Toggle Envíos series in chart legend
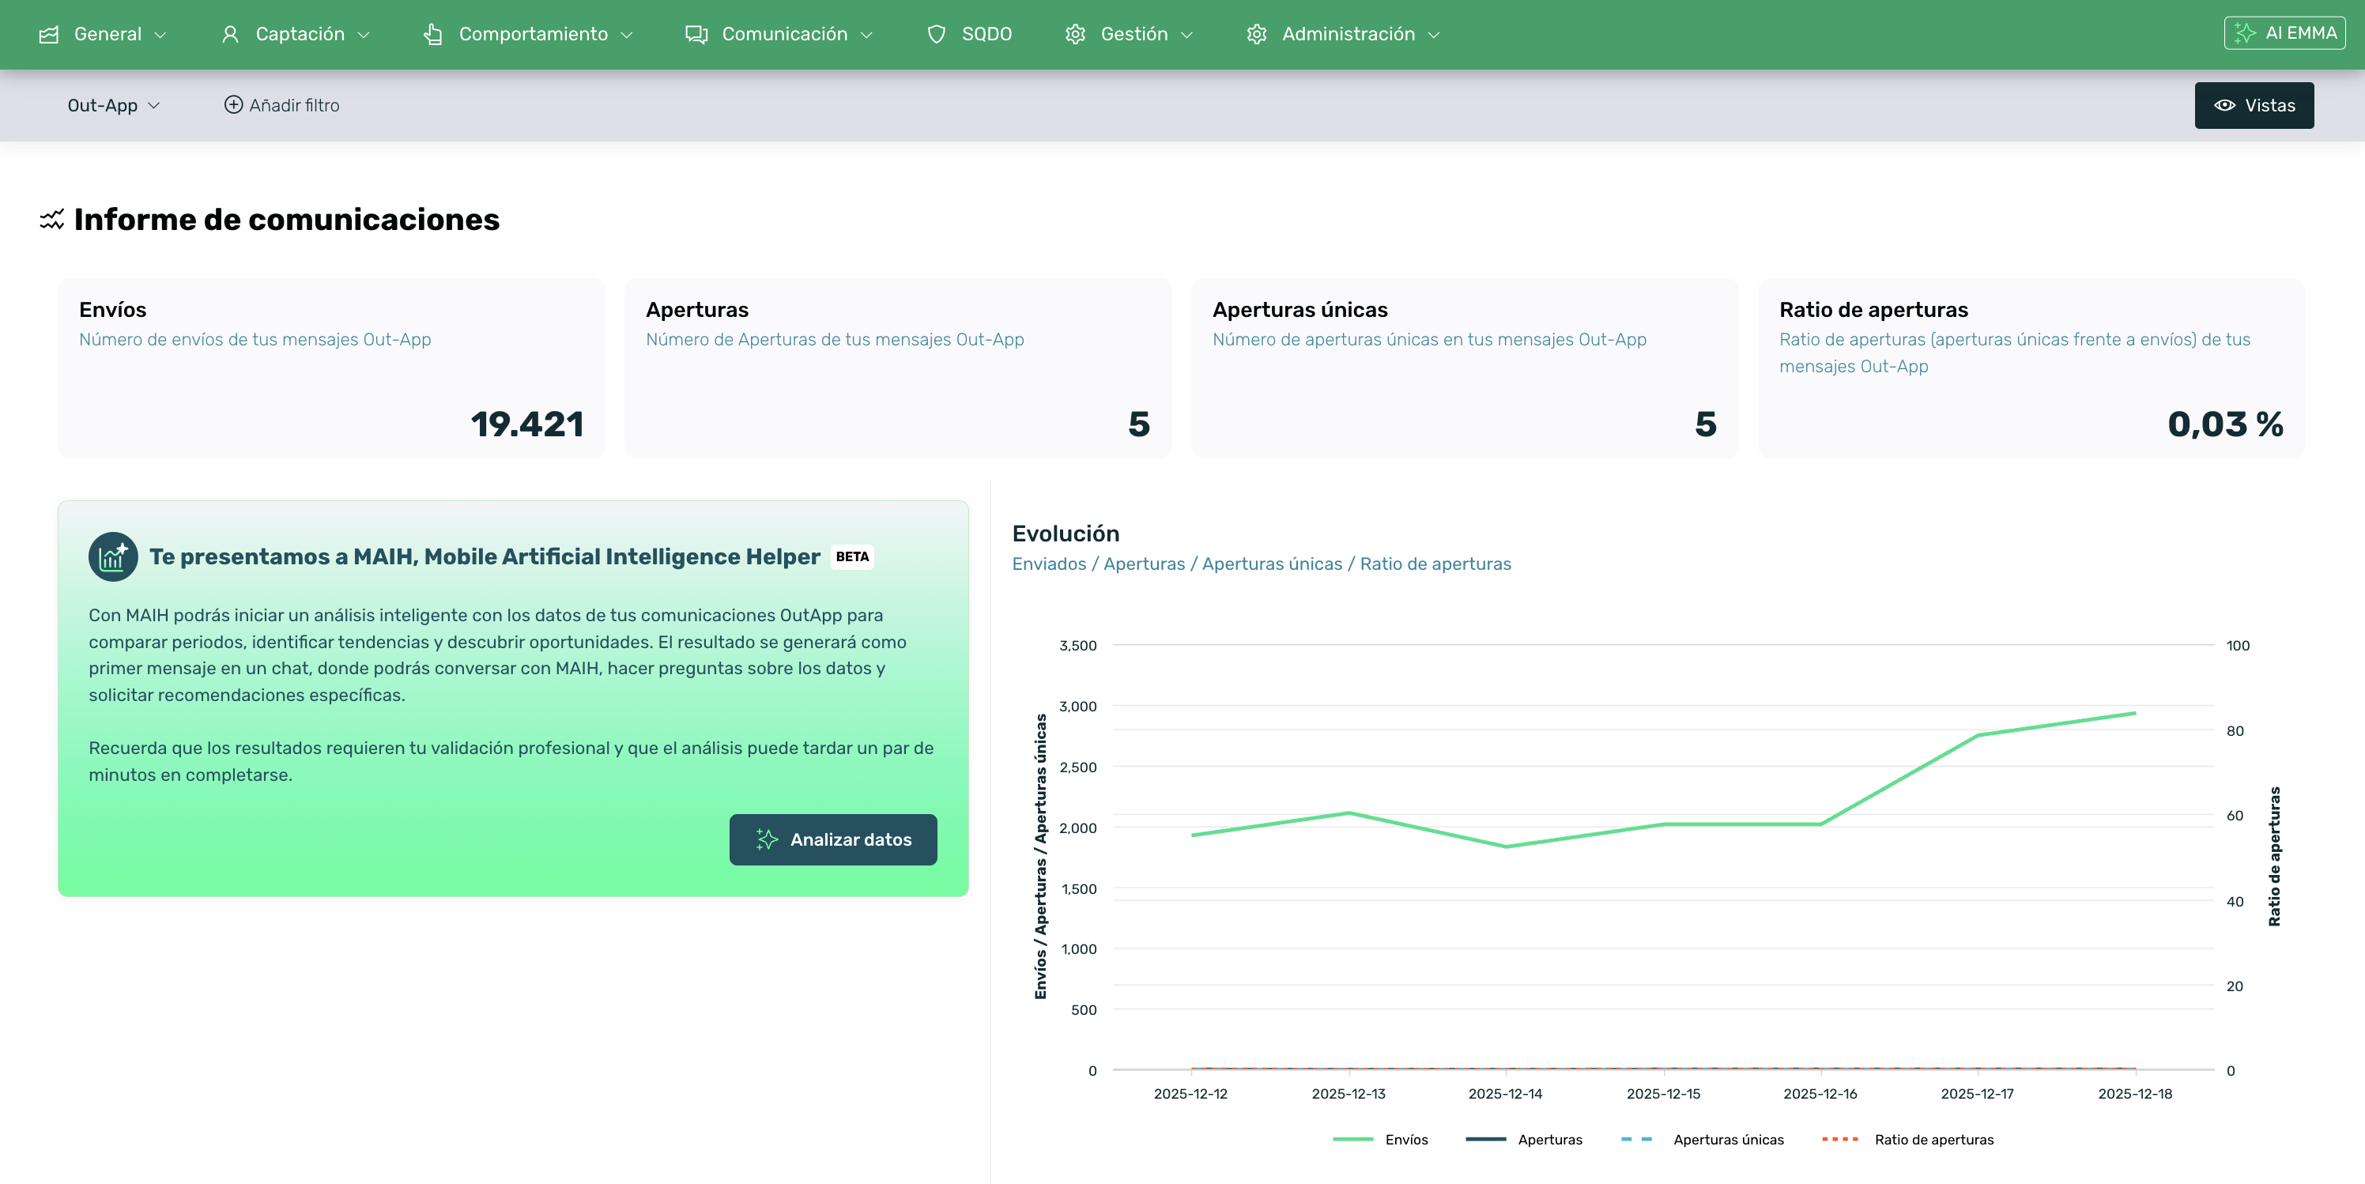The image size is (2365, 1184). tap(1405, 1139)
